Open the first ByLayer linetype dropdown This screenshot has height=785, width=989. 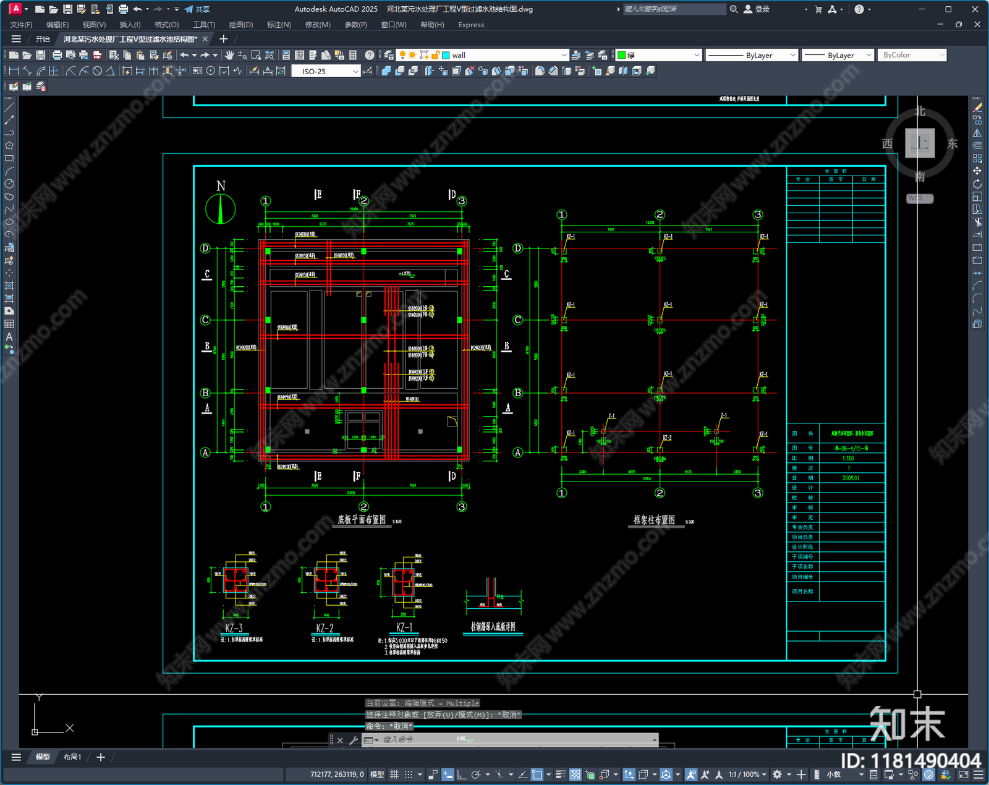point(793,55)
